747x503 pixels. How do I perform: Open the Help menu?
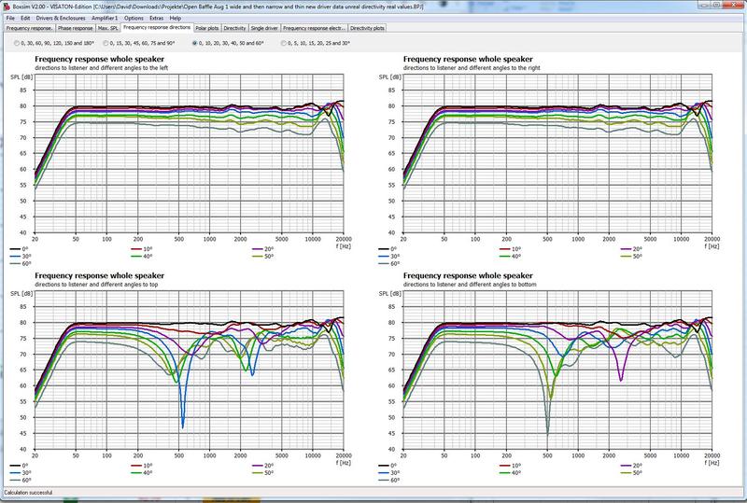pos(176,18)
